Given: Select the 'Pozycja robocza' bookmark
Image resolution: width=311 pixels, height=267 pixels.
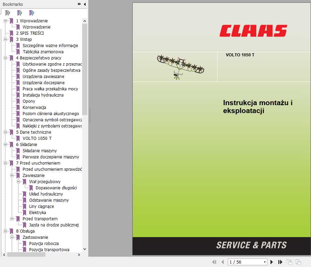Looking at the screenshot, I should point(44,243).
